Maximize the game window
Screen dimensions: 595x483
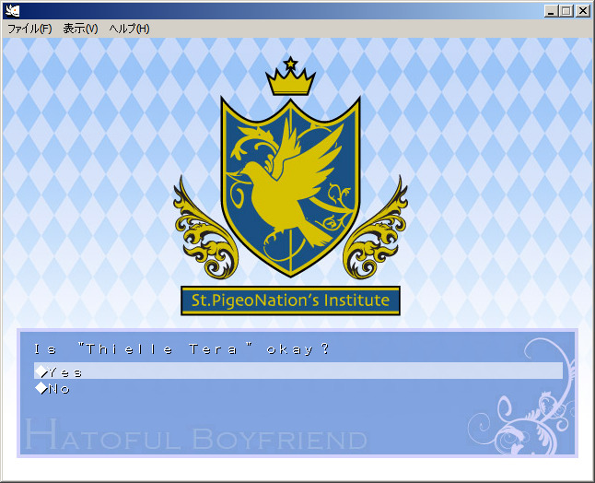[x=566, y=11]
